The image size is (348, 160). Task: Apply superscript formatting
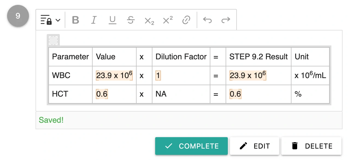[x=168, y=20]
